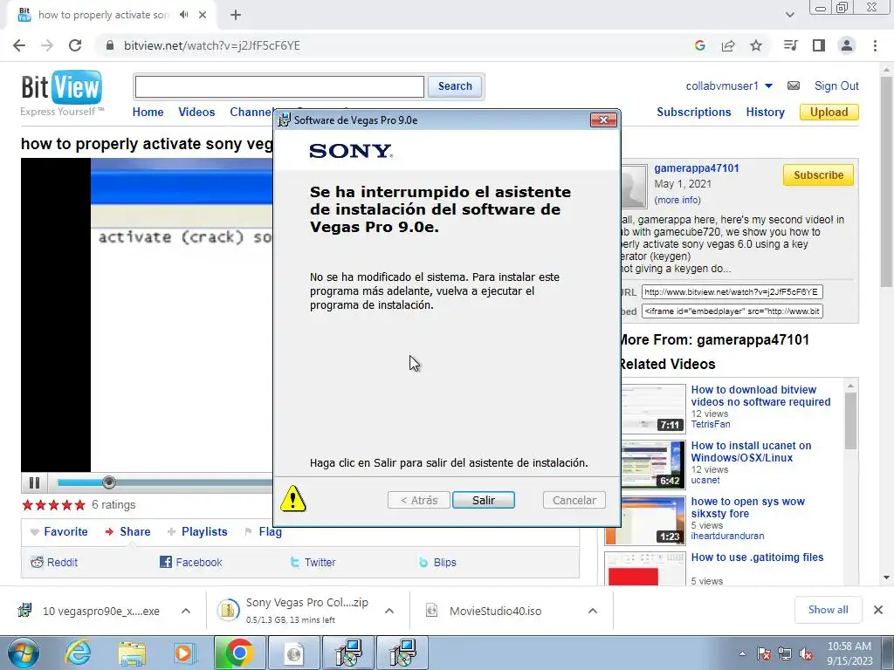The image size is (894, 670).
Task: Open the Windows Start menu orb
Action: point(24,653)
